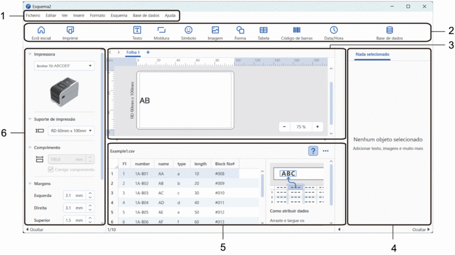Image resolution: width=455 pixels, height=255 pixels.
Task: Insert Data/Hora stamp
Action: click(333, 30)
